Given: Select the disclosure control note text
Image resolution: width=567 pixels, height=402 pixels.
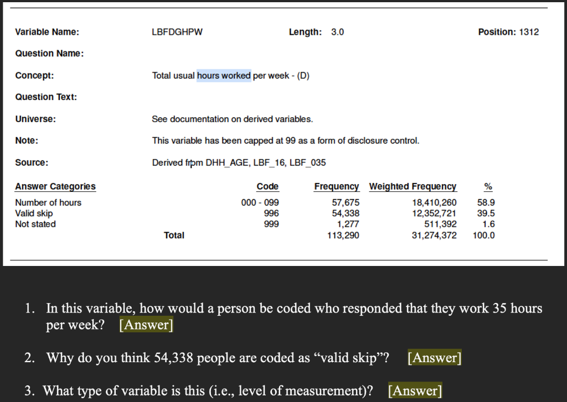Looking at the screenshot, I should click(x=285, y=140).
